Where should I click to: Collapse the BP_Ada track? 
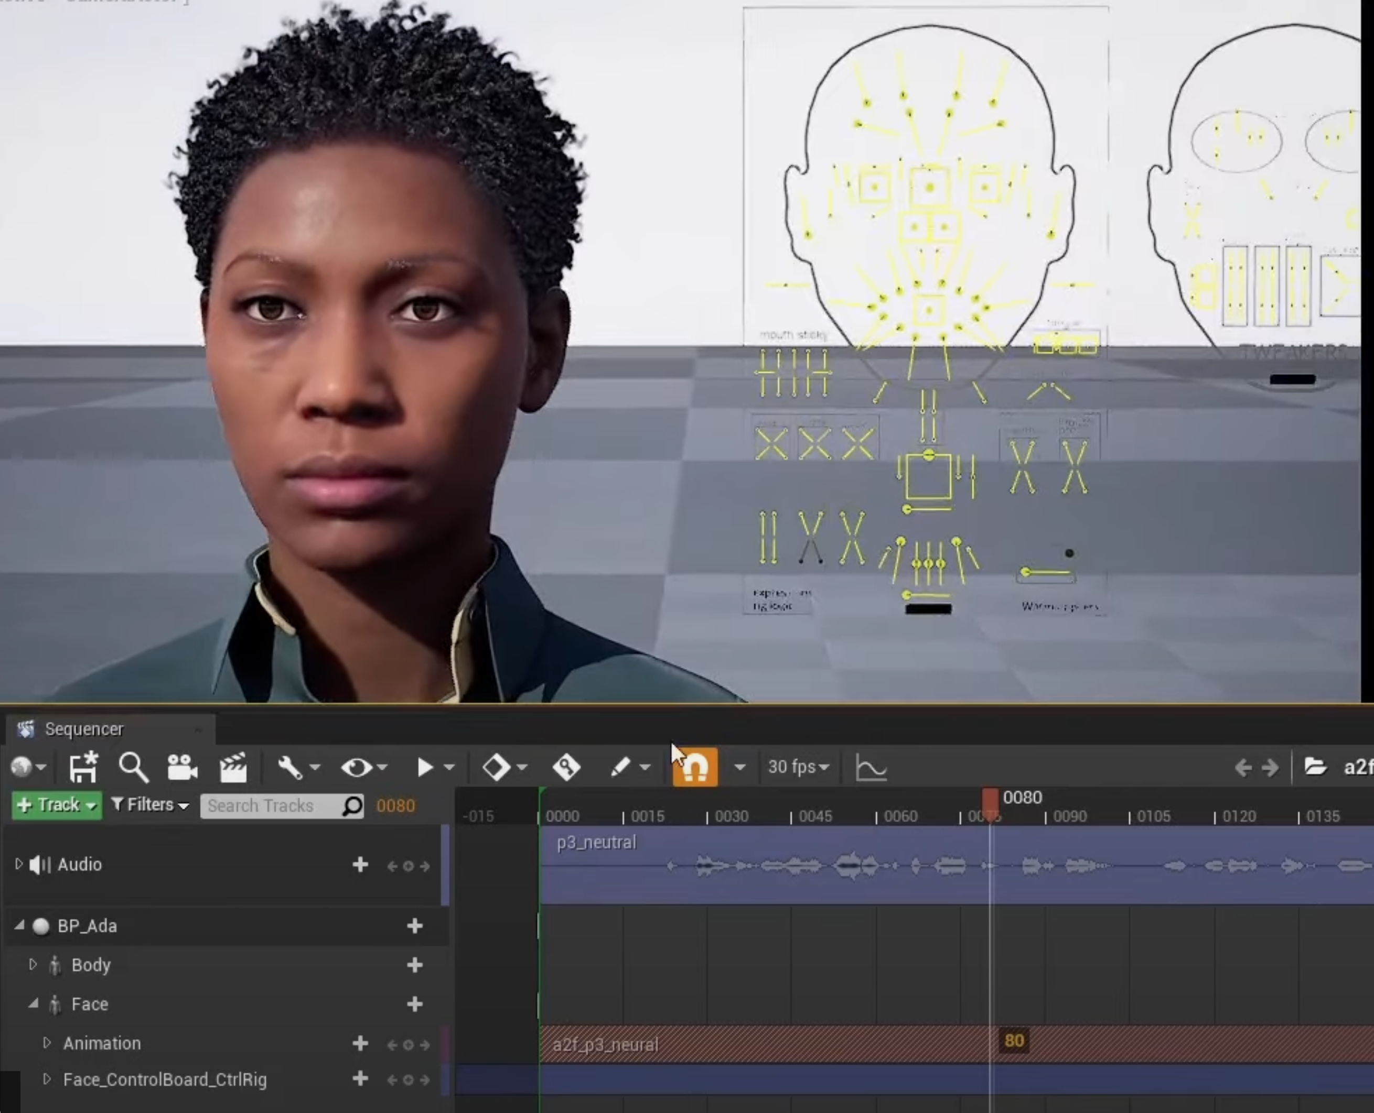click(19, 925)
